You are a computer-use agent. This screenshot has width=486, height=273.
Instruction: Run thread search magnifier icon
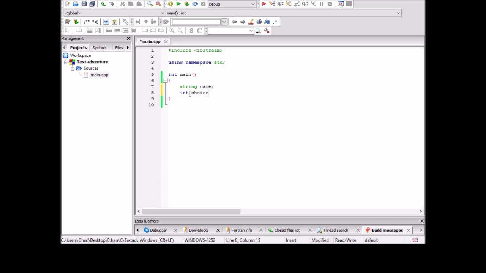point(258,31)
